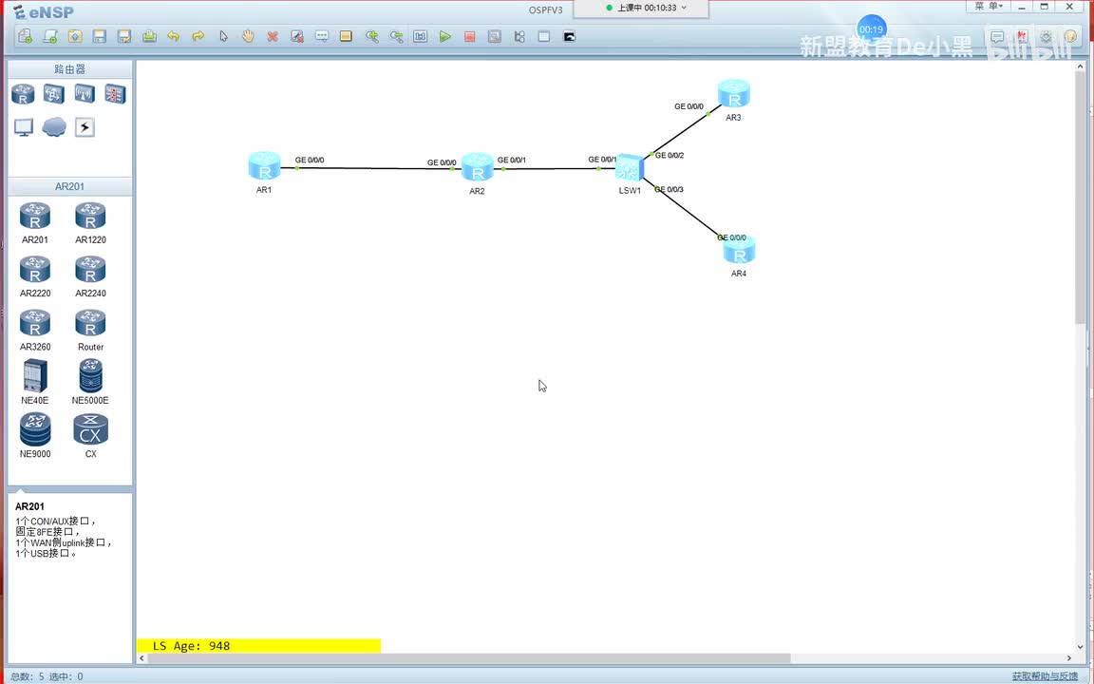
Task: Click the New Topology toolbar icon
Action: coord(25,36)
